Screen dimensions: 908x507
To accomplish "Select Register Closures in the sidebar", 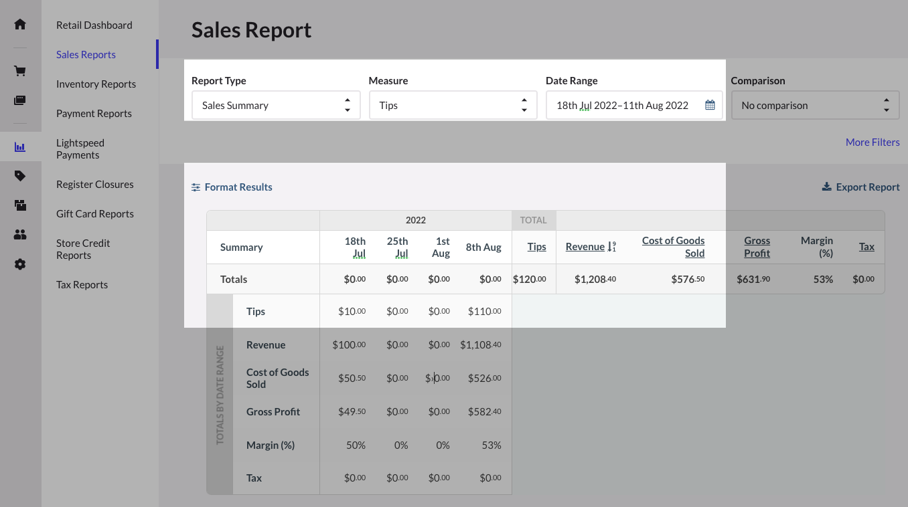I will [x=94, y=185].
